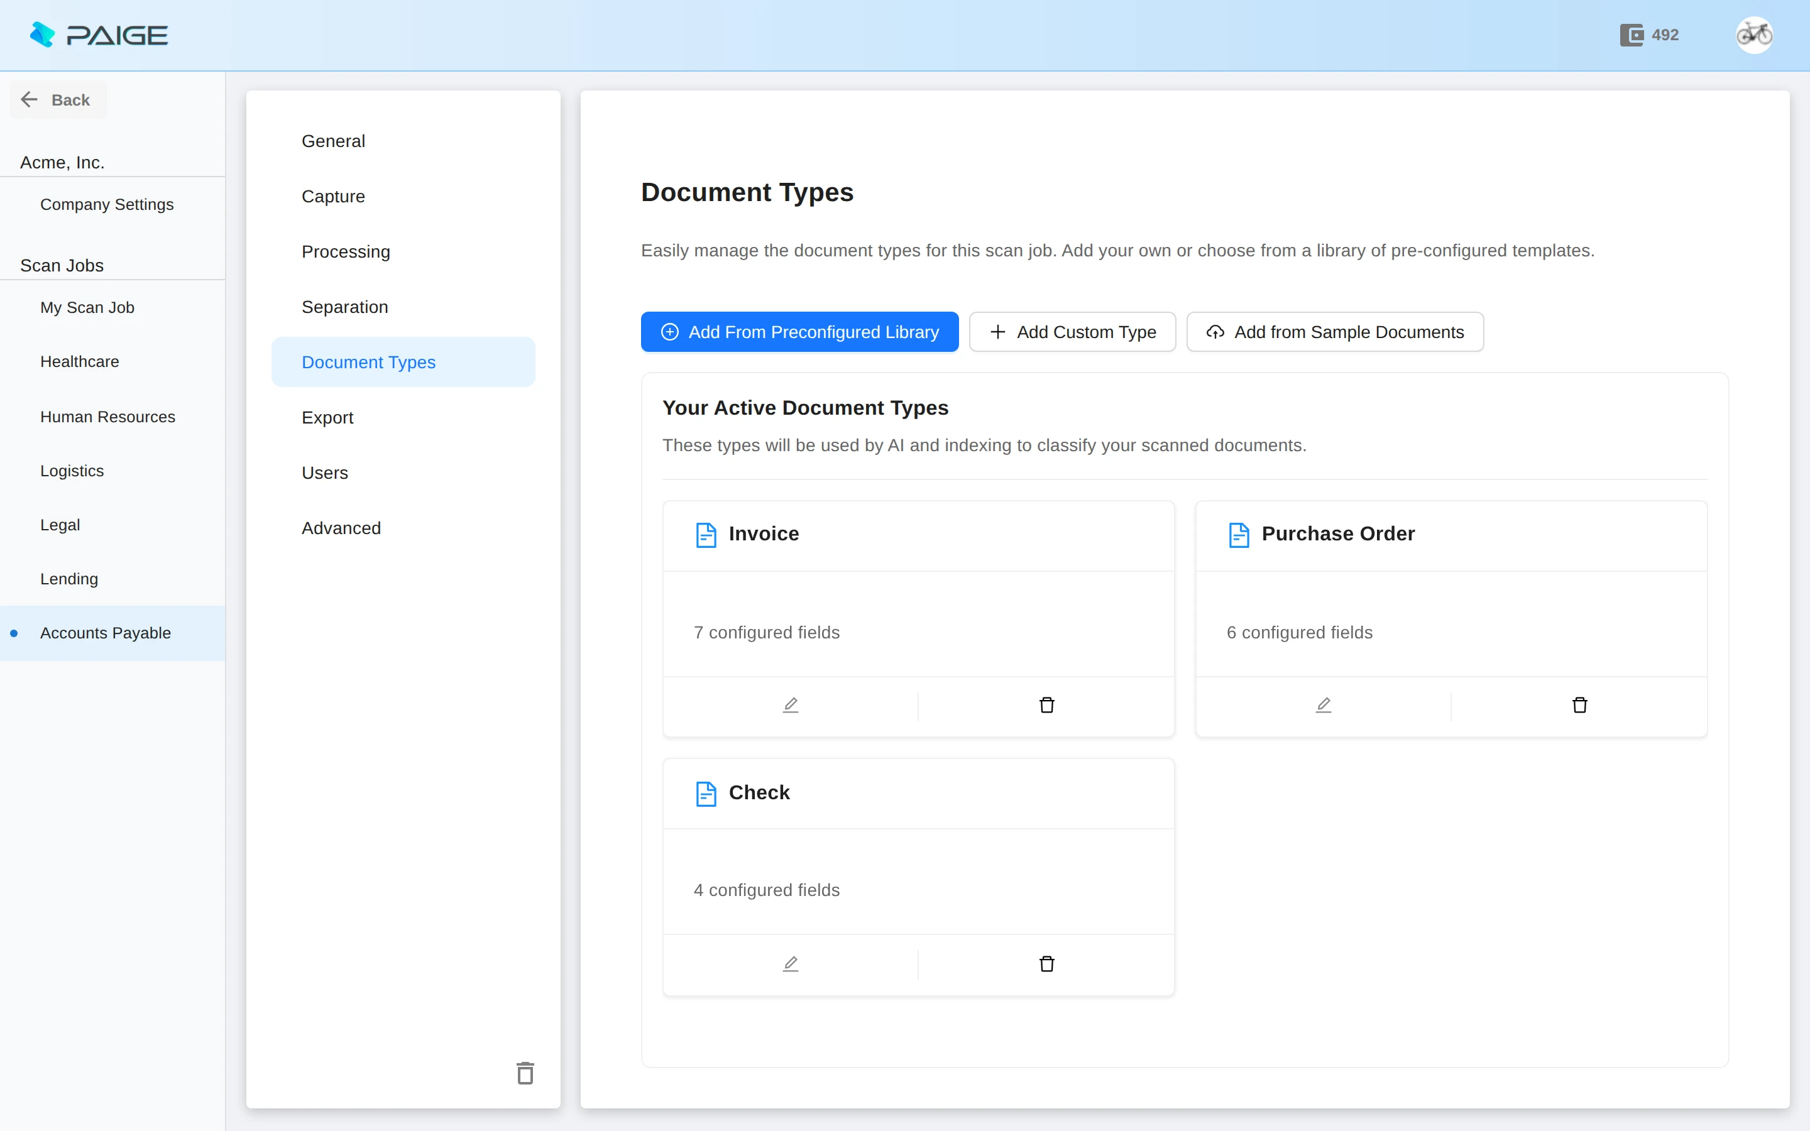Go back using the Back button
The width and height of the screenshot is (1810, 1131).
[58, 99]
